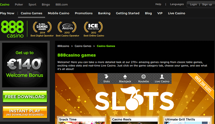Select Blog in the navigation
This screenshot has width=215, height=124.
click(148, 13)
